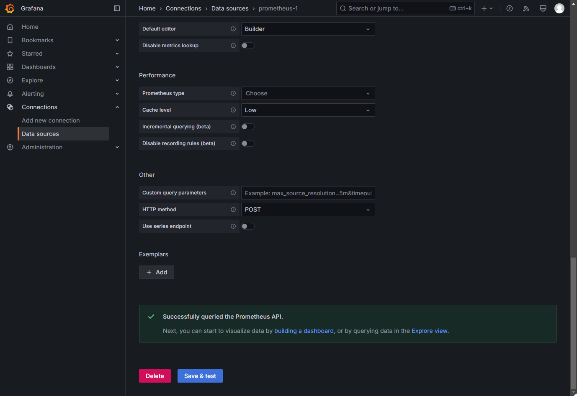Viewport: 577px width, 396px height.
Task: Enable Use series endpoint switch
Action: [248, 226]
